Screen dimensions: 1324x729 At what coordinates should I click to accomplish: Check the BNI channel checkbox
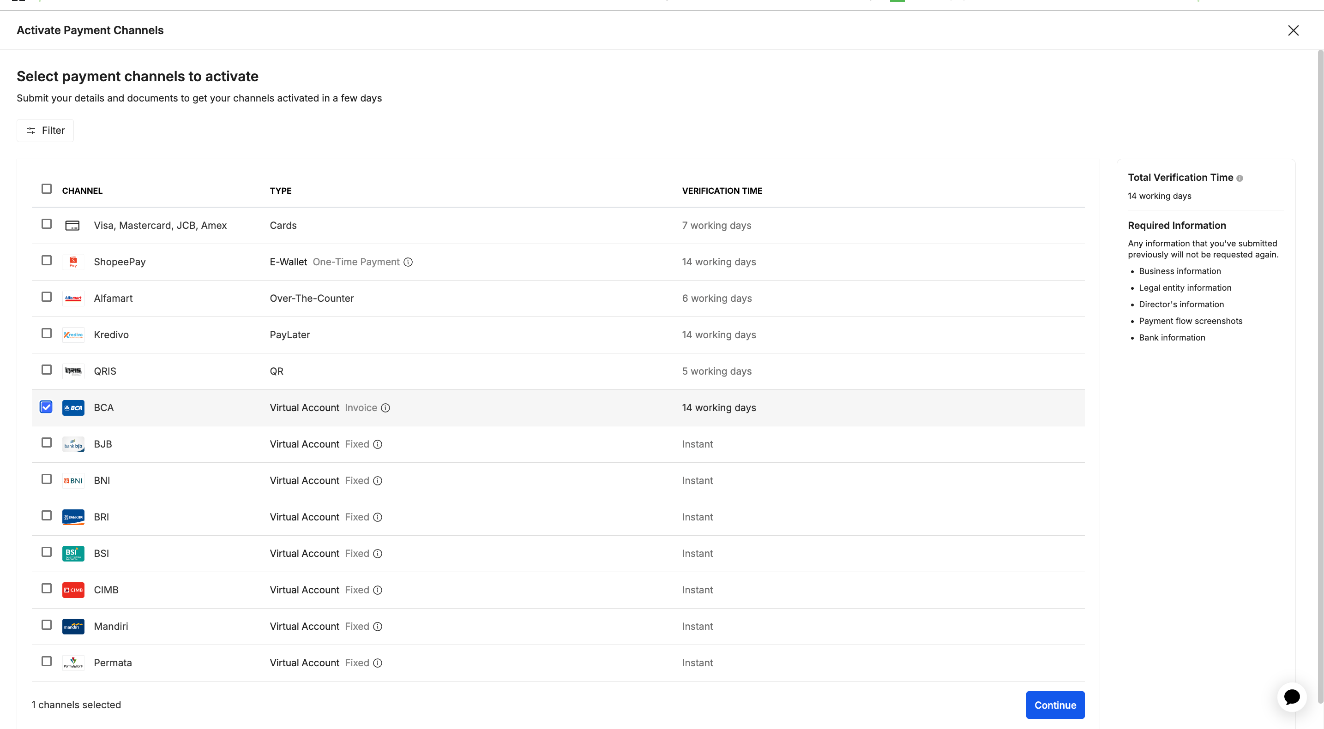[46, 479]
